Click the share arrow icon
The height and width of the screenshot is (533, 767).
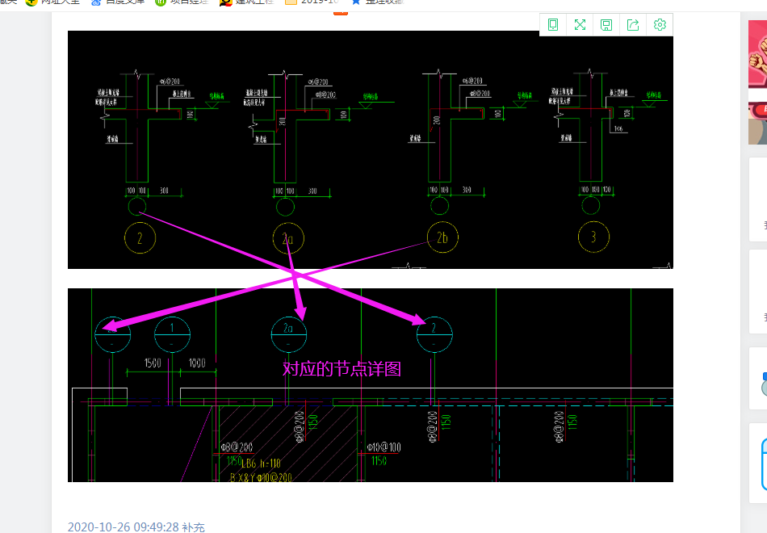[633, 25]
